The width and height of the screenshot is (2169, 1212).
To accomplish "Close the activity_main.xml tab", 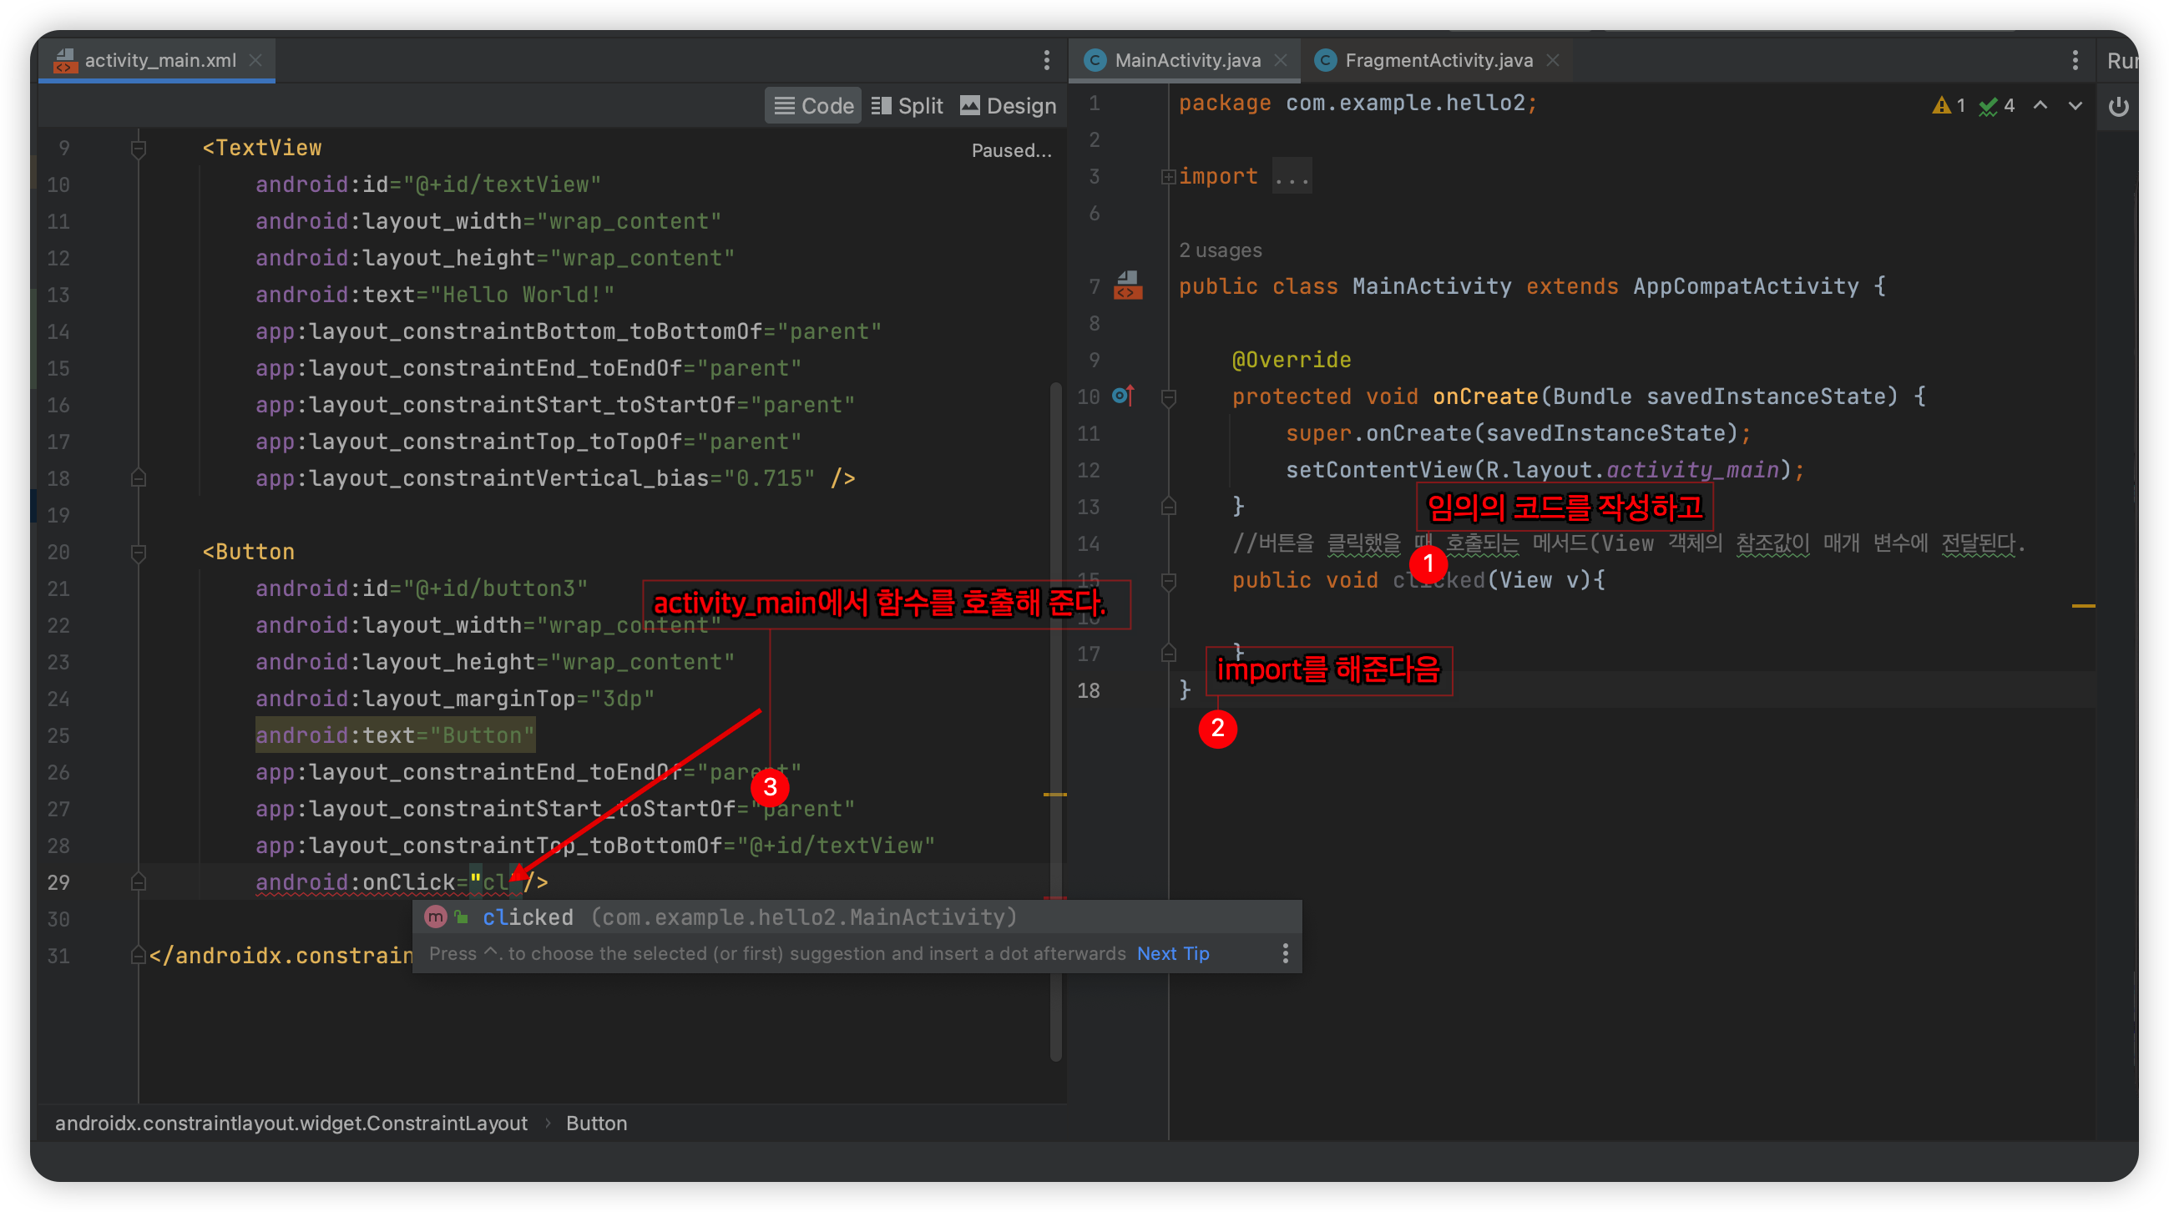I will (x=255, y=61).
